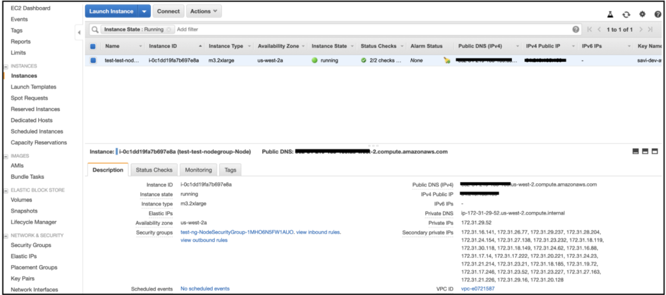Open Volumes in the sidebar
This screenshot has width=666, height=295.
21,200
